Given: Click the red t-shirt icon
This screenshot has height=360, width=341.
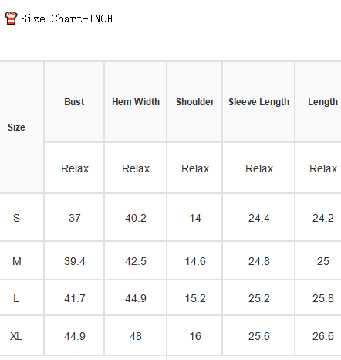Looking at the screenshot, I should [11, 19].
